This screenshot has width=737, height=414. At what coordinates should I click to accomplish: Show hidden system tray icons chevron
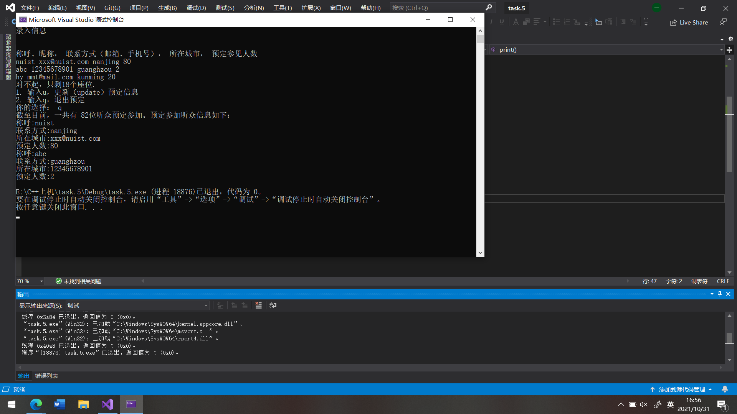point(621,404)
